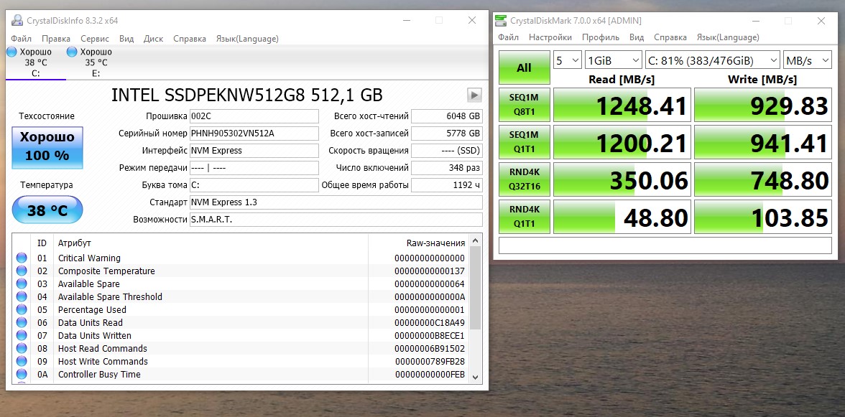The height and width of the screenshot is (417, 845).
Task: Run the RND4K Q1T1 test
Action: [525, 217]
